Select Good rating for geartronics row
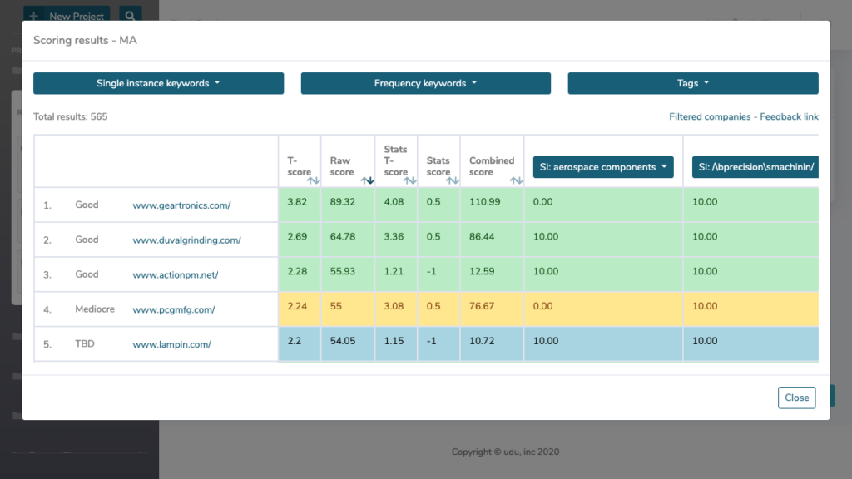 coord(87,205)
